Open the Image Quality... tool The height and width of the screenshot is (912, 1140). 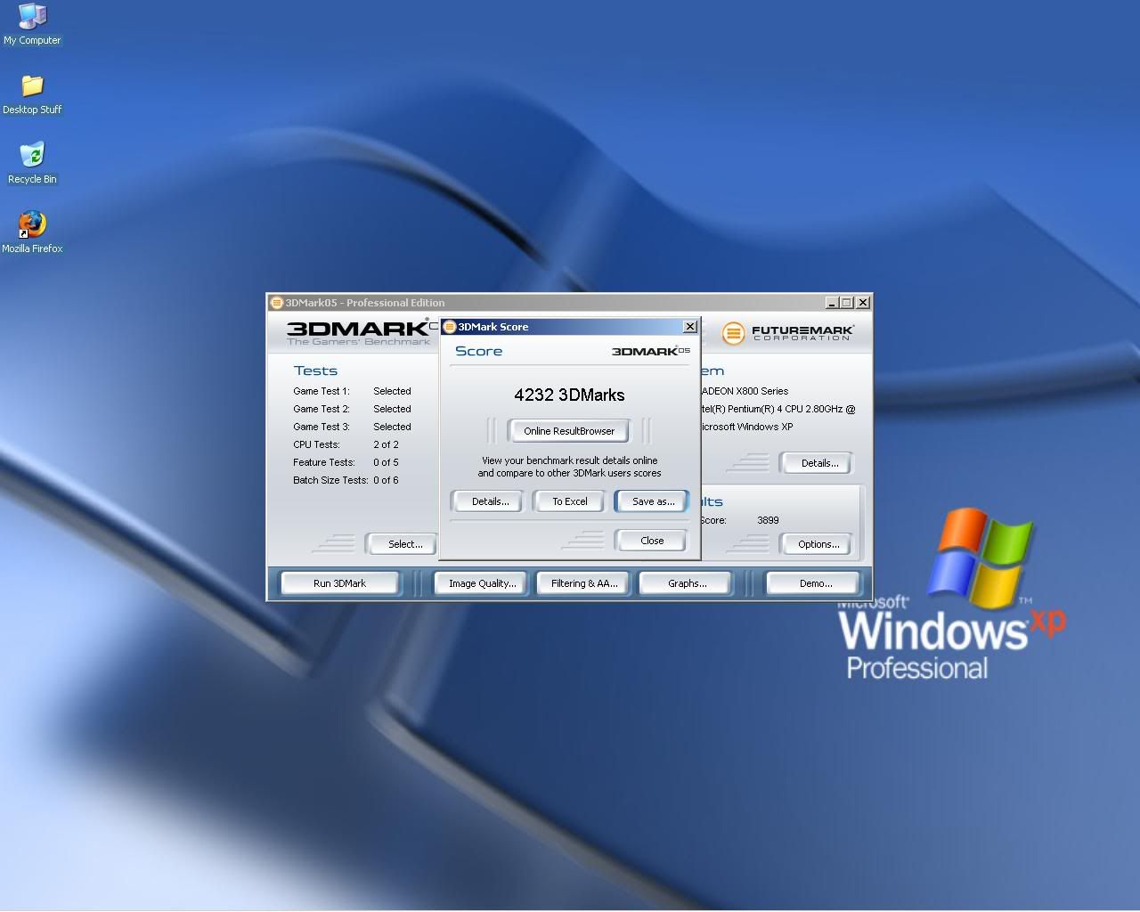(482, 583)
